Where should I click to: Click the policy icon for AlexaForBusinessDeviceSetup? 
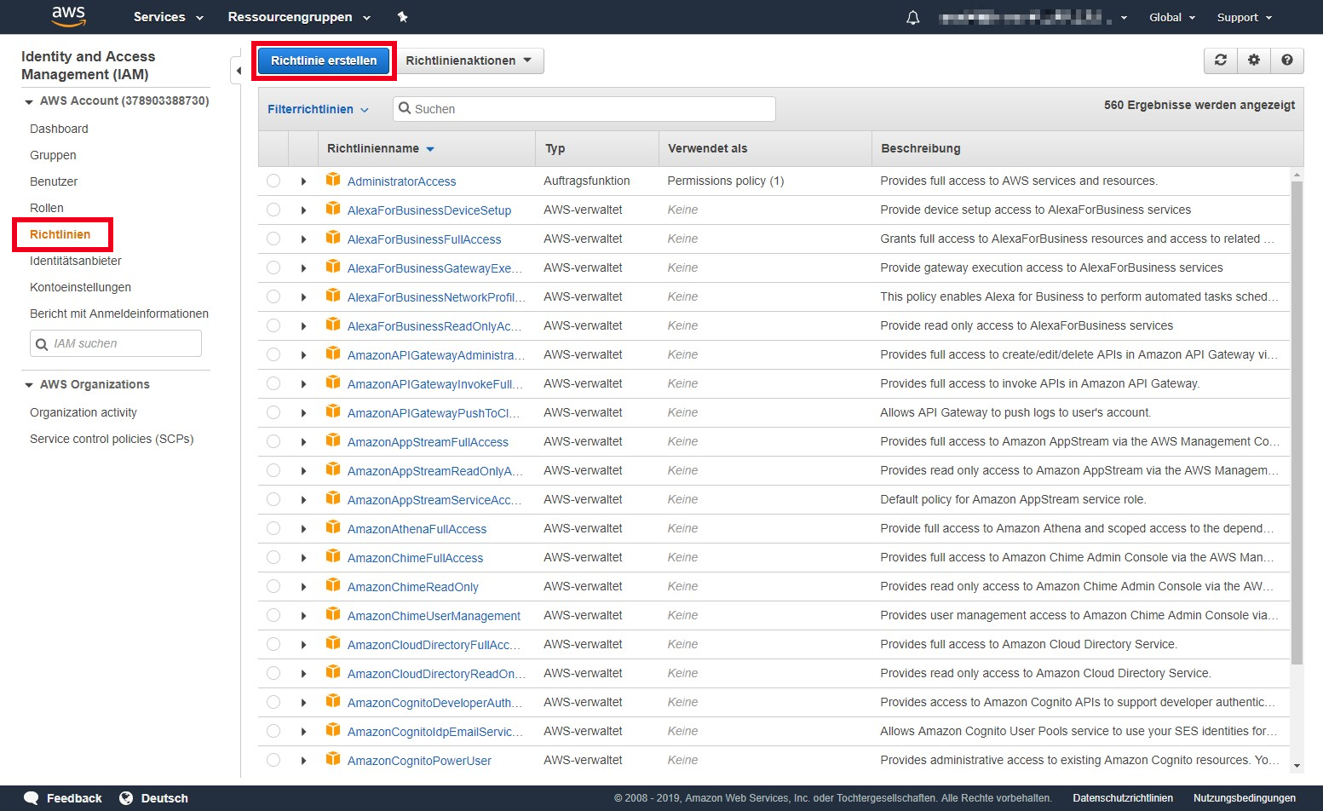click(333, 209)
